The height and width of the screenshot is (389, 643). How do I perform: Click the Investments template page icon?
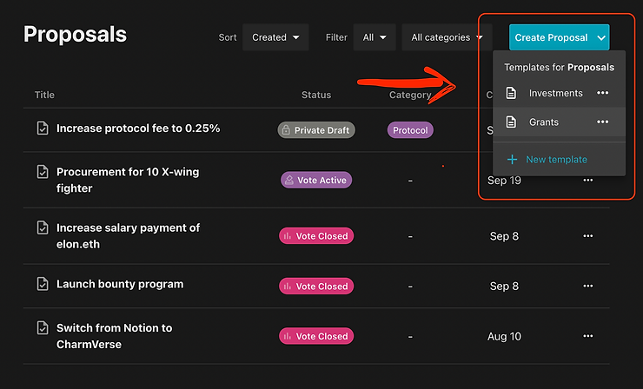pos(512,93)
